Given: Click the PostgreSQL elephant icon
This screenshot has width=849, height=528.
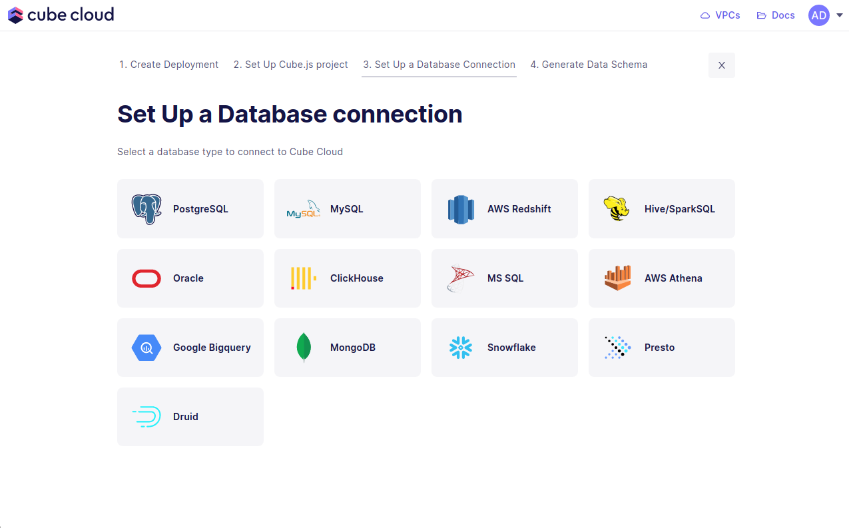Looking at the screenshot, I should [x=146, y=209].
